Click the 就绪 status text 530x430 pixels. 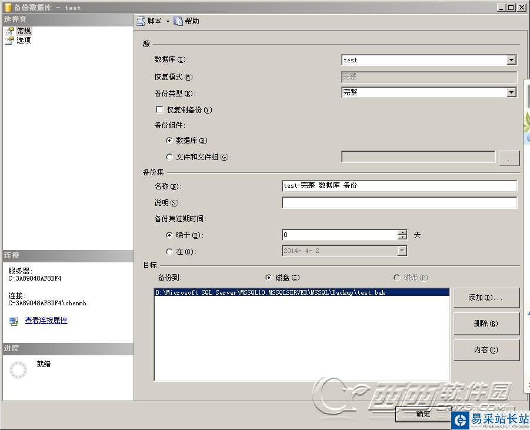click(44, 364)
